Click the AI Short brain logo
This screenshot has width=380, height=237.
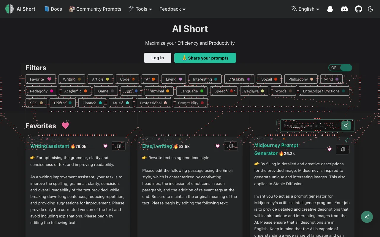pos(9,9)
